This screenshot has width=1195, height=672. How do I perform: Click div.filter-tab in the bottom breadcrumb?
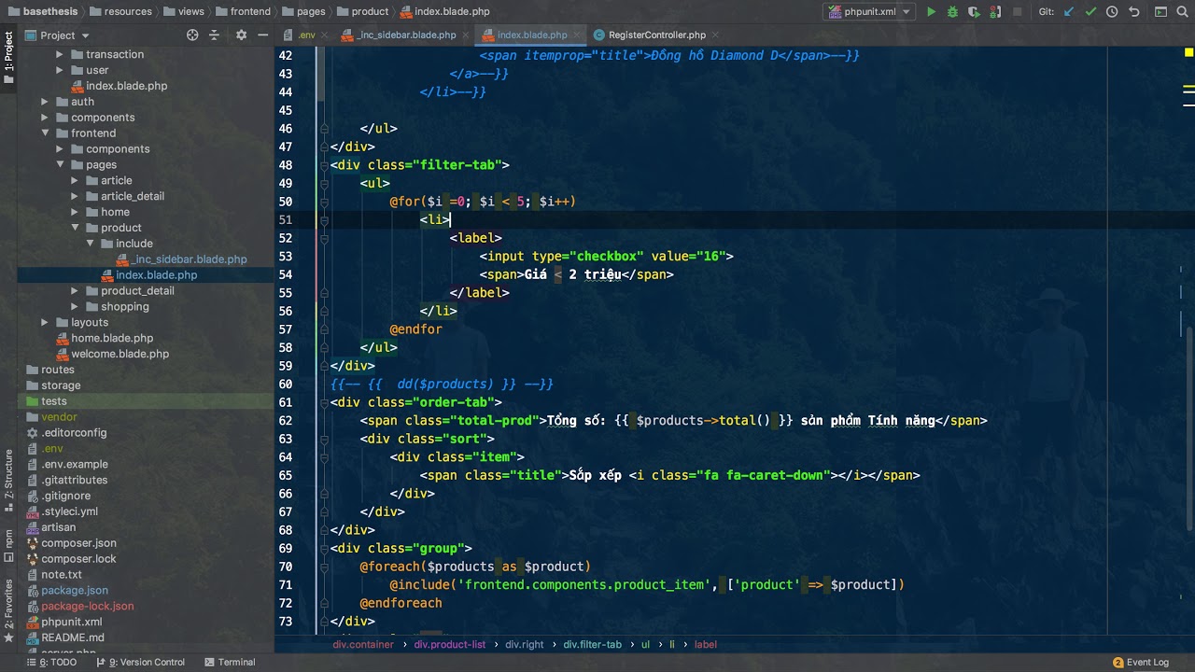[593, 645]
